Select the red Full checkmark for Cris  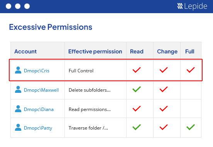pos(191,70)
